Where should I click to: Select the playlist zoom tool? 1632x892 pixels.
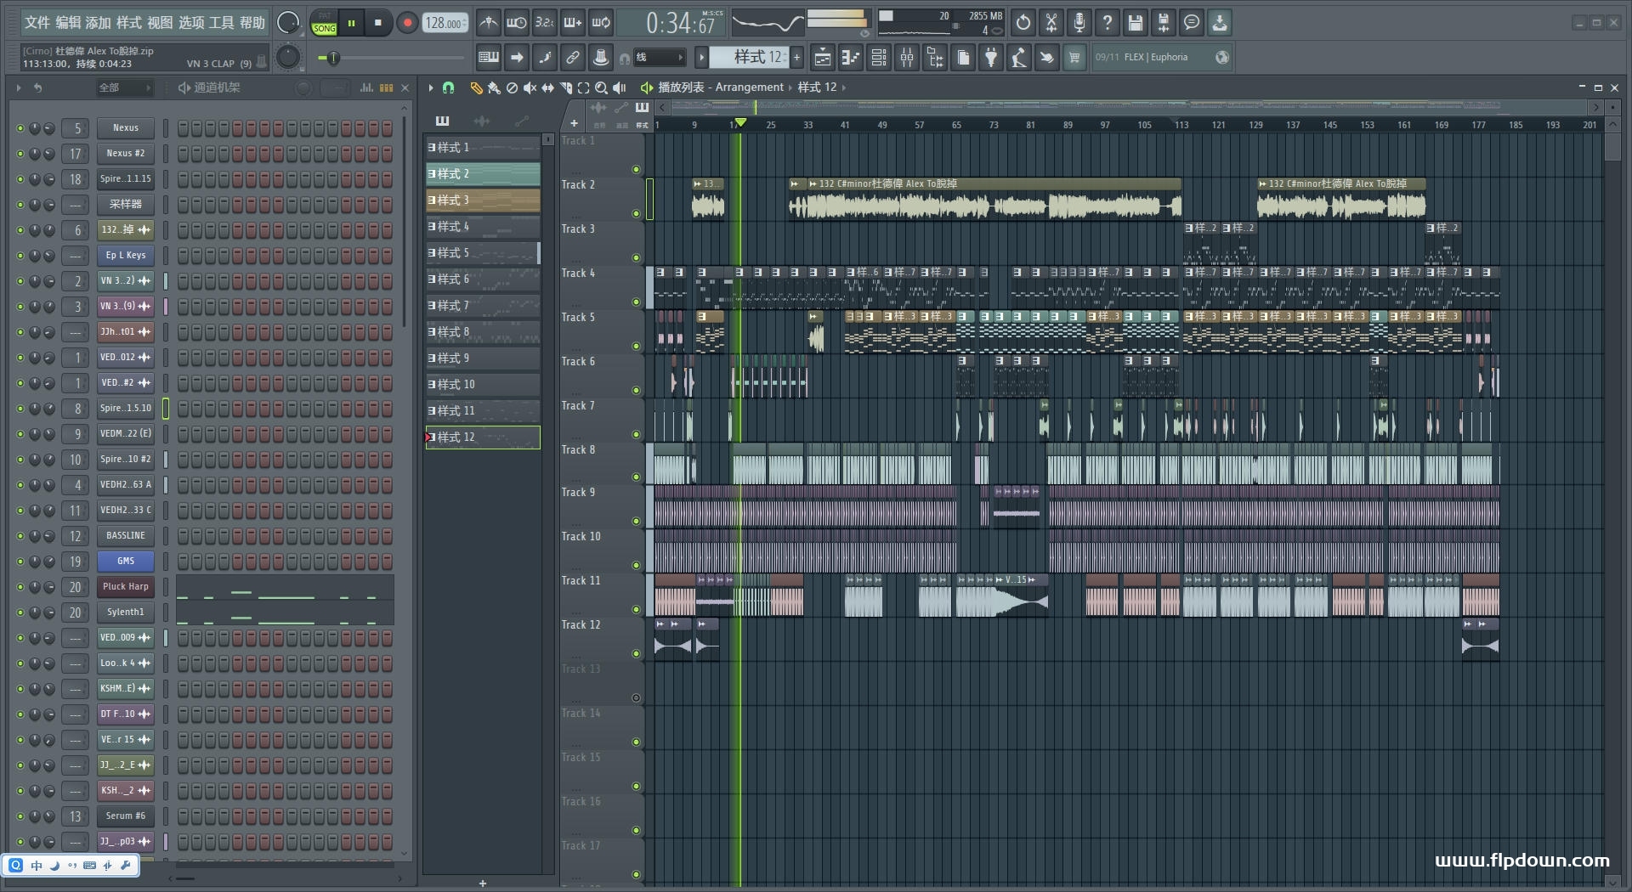coord(601,88)
